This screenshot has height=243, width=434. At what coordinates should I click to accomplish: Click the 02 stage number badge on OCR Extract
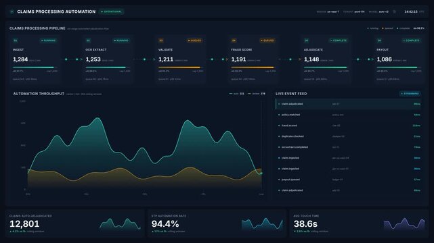[88, 40]
